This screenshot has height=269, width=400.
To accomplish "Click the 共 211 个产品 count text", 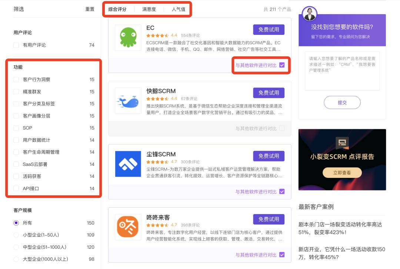I will (x=277, y=9).
